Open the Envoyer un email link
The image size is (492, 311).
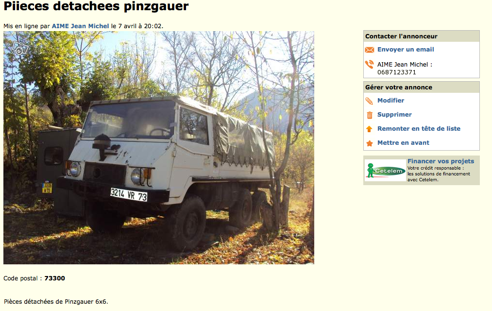[x=406, y=49]
